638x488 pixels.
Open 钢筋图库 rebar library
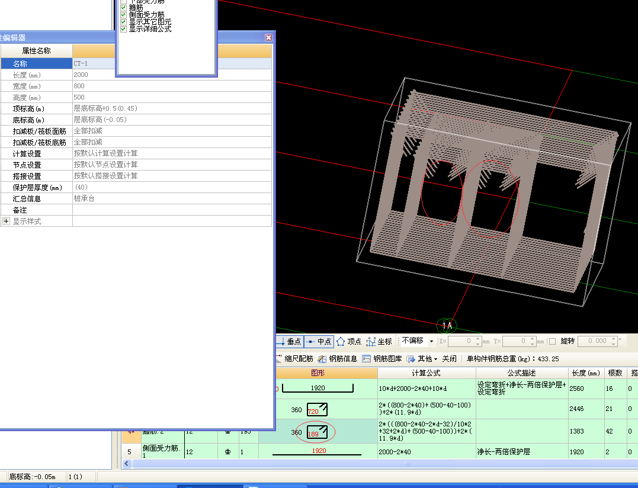[382, 359]
